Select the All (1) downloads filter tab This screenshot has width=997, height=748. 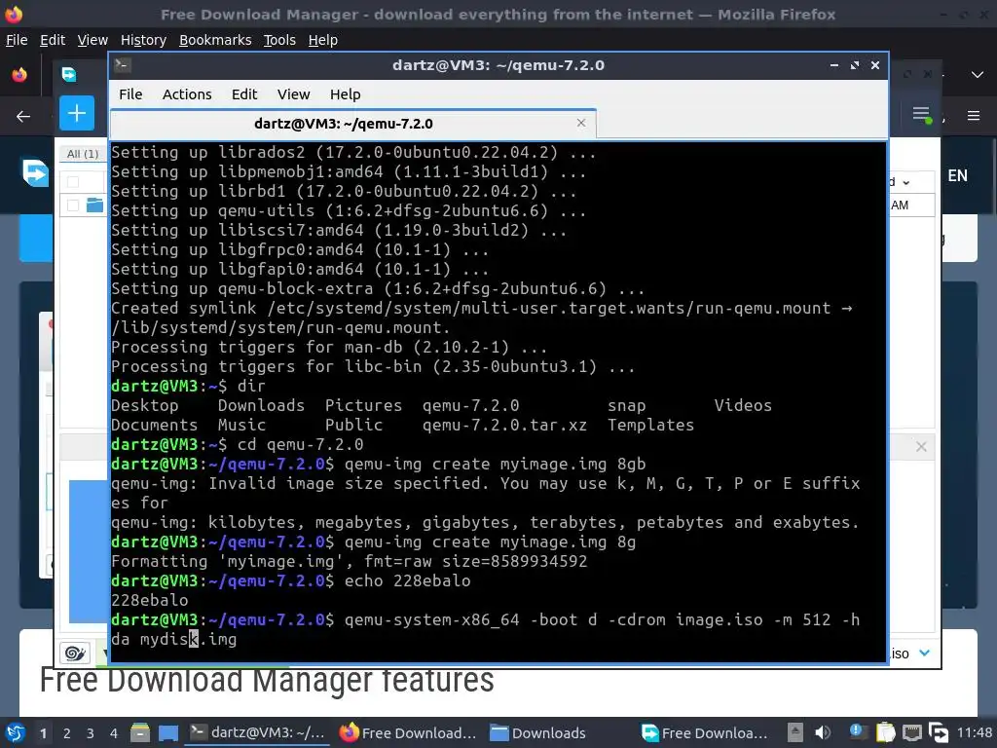[x=83, y=154]
